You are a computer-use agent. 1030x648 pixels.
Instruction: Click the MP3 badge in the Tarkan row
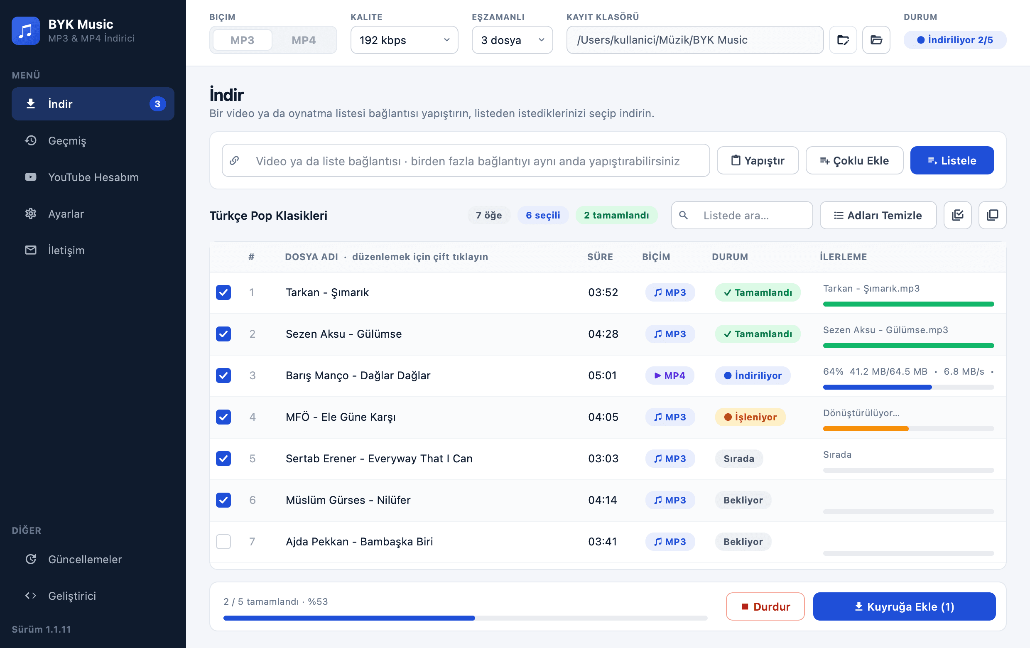coord(670,292)
